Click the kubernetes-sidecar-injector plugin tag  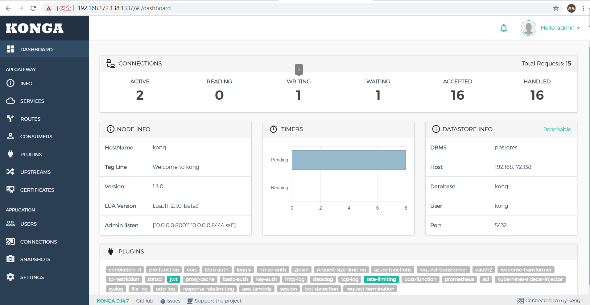(x=530, y=279)
